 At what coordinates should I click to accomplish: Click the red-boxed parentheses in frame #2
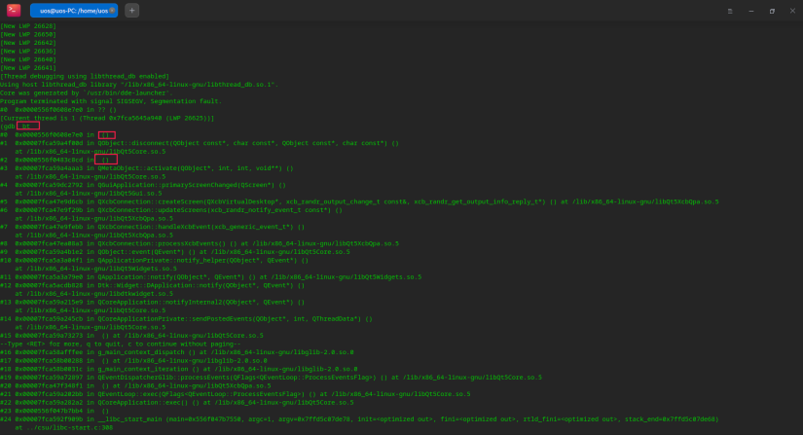[x=106, y=159]
